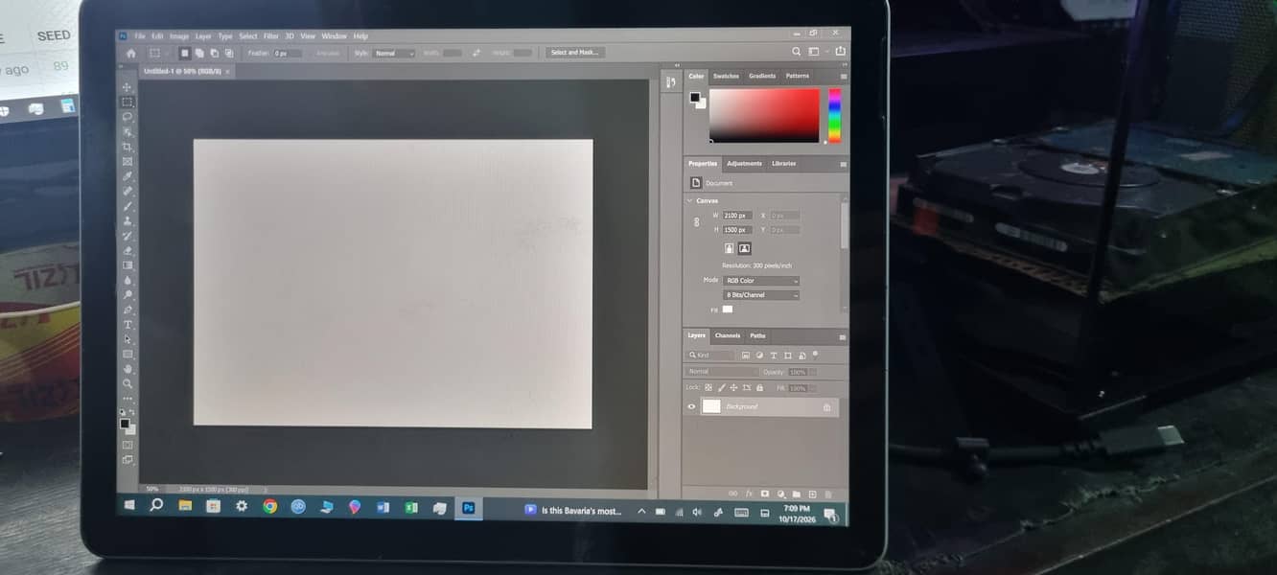Select the Eyedropper tool
Screen dimensions: 1277x575
[127, 176]
